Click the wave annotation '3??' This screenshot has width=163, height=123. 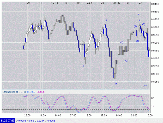click(x=145, y=86)
